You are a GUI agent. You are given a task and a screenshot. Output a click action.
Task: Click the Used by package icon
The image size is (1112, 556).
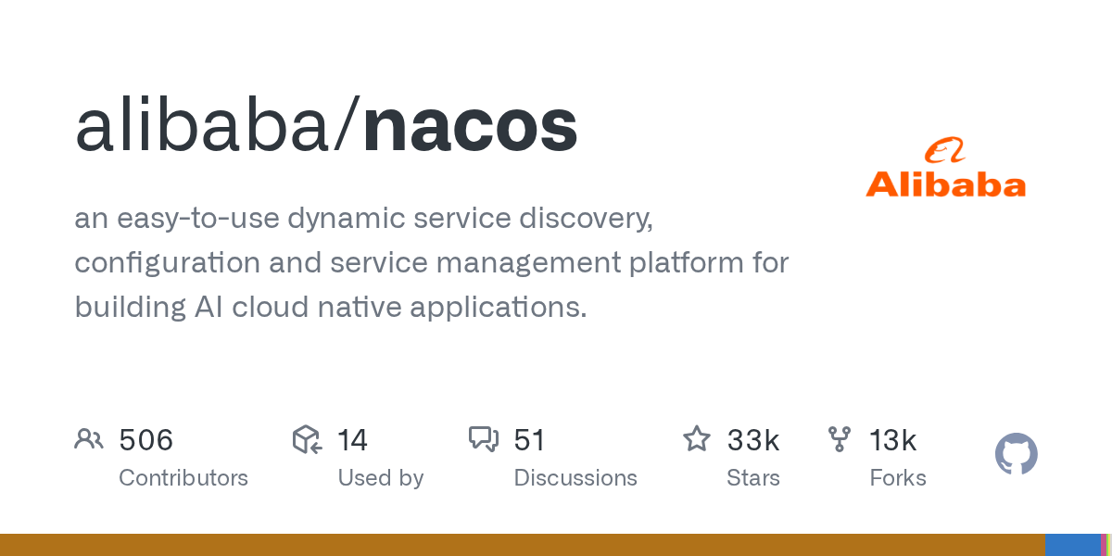click(307, 439)
